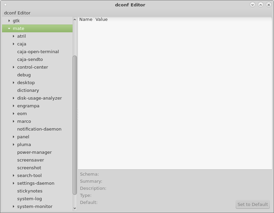Expand the gtk tree node
This screenshot has width=274, height=213.
(9, 21)
